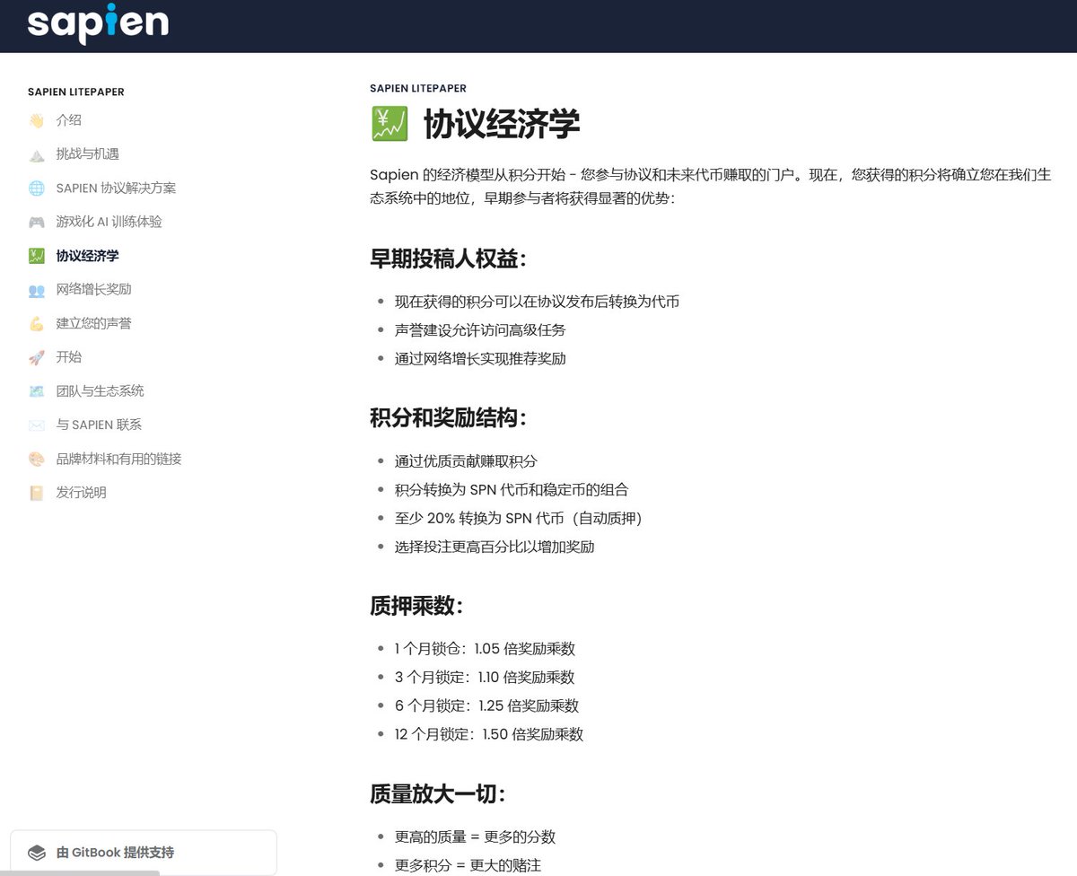Open the 介绍 page
Image resolution: width=1077 pixels, height=876 pixels.
[x=68, y=120]
